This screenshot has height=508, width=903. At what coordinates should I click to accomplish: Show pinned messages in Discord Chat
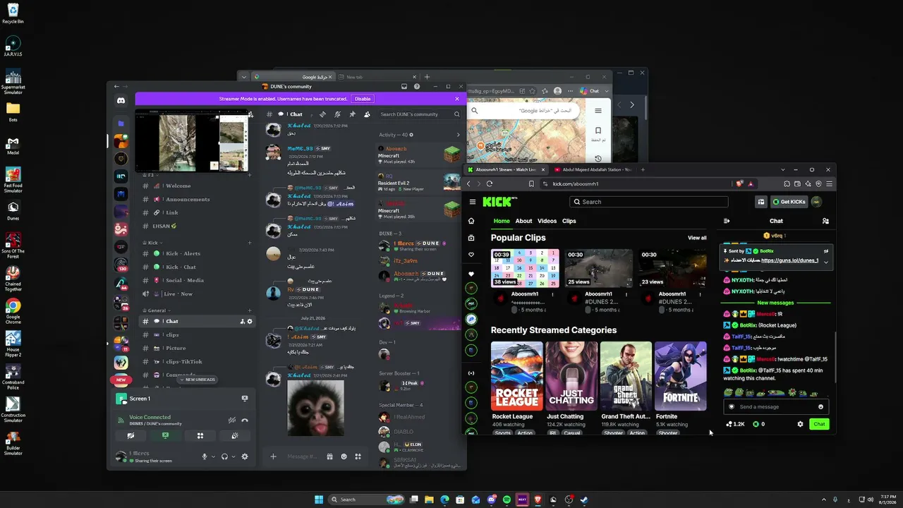pos(352,114)
